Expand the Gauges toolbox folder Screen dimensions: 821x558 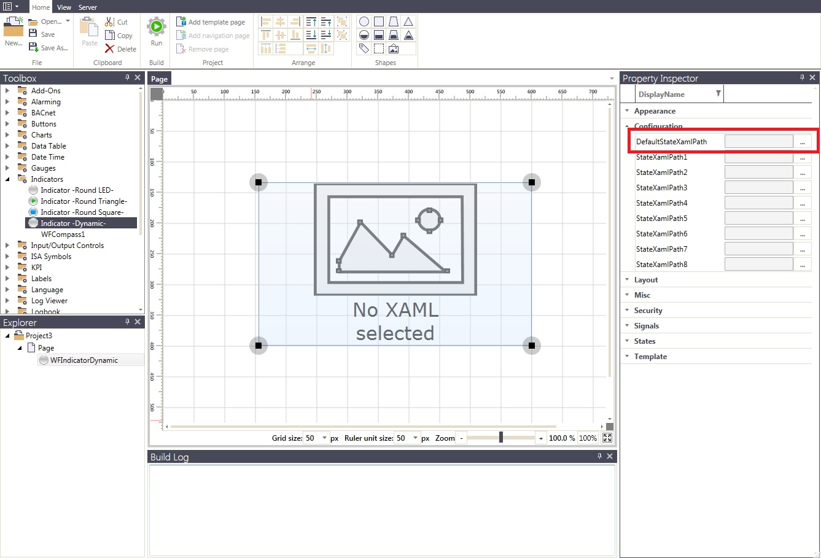(7, 168)
